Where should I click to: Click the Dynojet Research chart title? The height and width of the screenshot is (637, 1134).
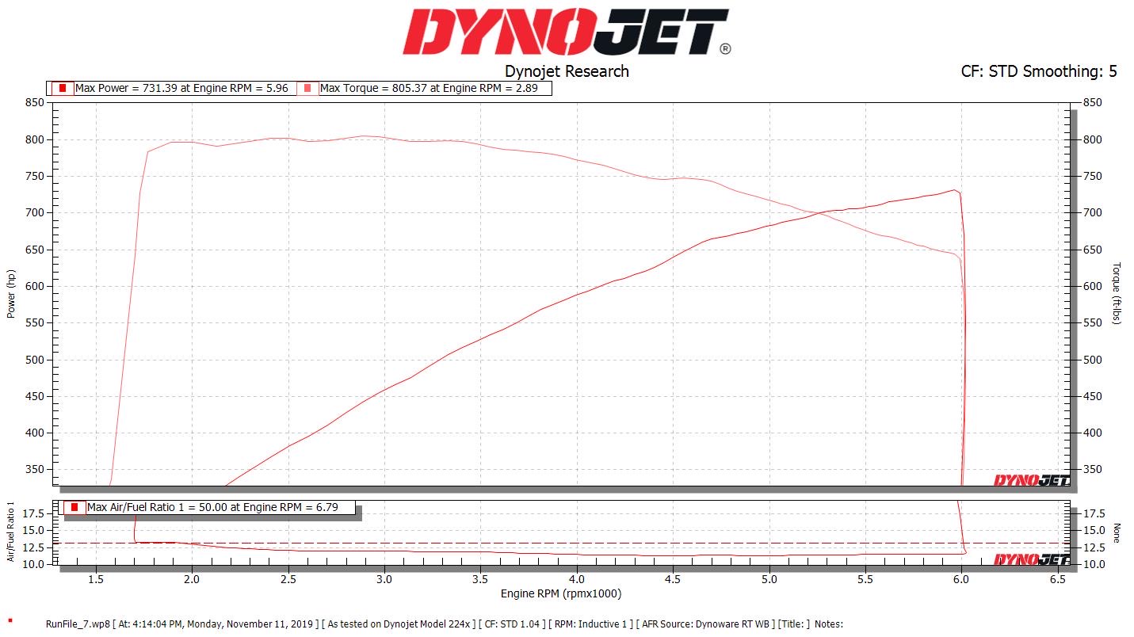[567, 71]
